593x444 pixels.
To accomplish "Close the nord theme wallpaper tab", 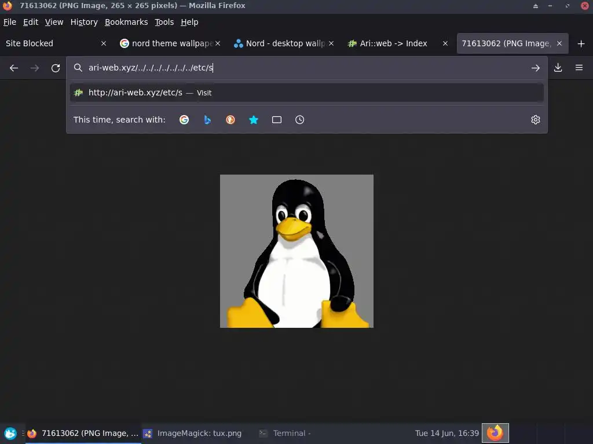I will click(218, 43).
